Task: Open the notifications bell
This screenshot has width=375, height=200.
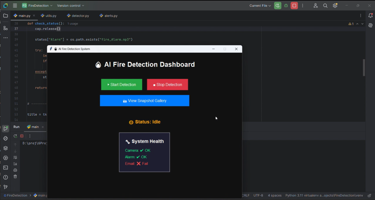Action: tap(370, 15)
